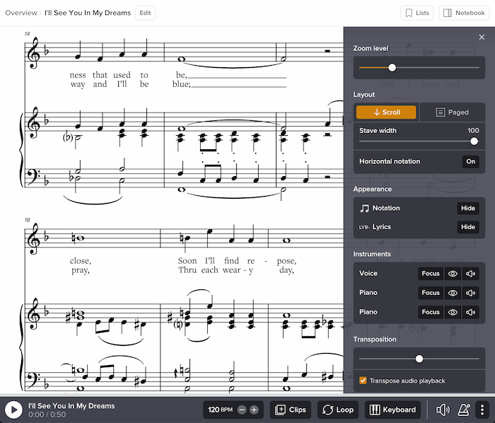This screenshot has width=495, height=423.
Task: Click the Stave width slider handle
Action: [474, 141]
